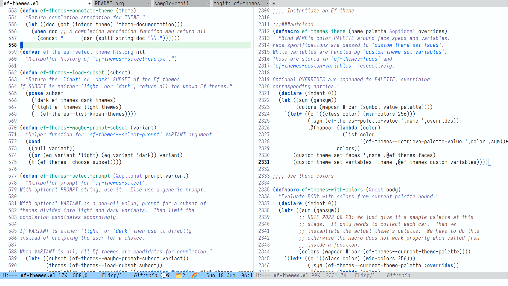Close the sample-email tab
508x286 pixels.
click(208, 3)
